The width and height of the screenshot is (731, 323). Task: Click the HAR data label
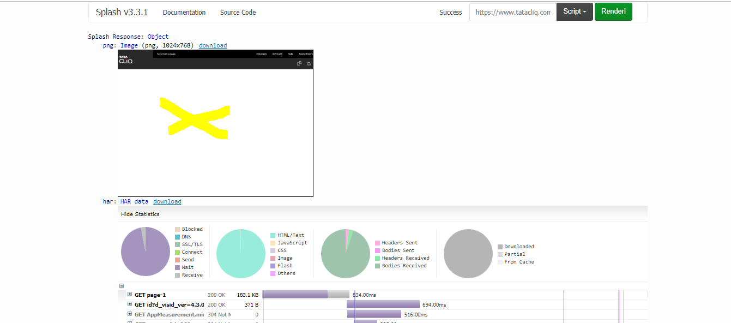tap(135, 201)
